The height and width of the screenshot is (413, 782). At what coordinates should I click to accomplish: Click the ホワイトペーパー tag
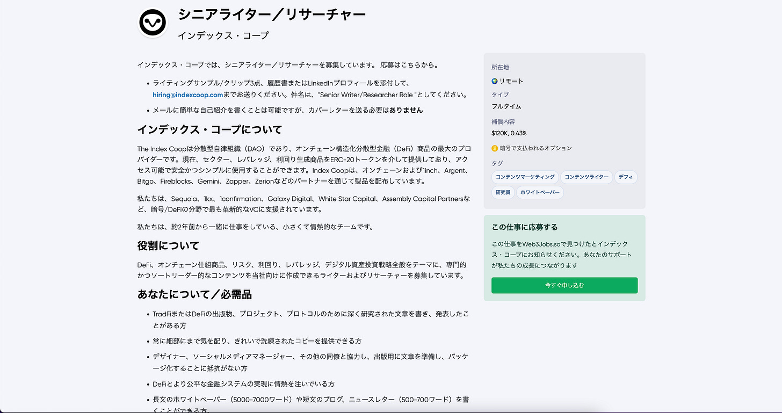[x=540, y=192]
